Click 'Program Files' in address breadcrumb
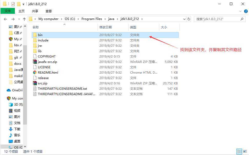Image resolution: width=249 pixels, height=155 pixels. point(92,19)
